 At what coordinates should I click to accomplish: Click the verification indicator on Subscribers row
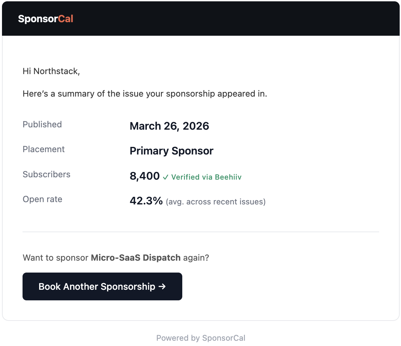click(165, 177)
